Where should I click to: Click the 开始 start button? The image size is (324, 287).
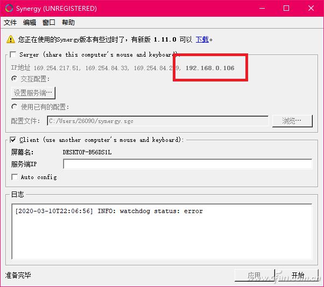point(298,275)
